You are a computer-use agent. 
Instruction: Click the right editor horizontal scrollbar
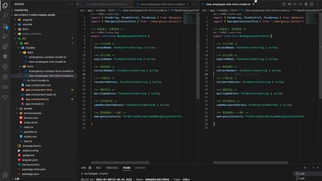(251, 162)
